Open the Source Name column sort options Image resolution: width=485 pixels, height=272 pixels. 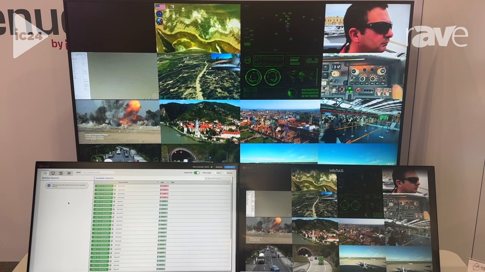point(157,182)
